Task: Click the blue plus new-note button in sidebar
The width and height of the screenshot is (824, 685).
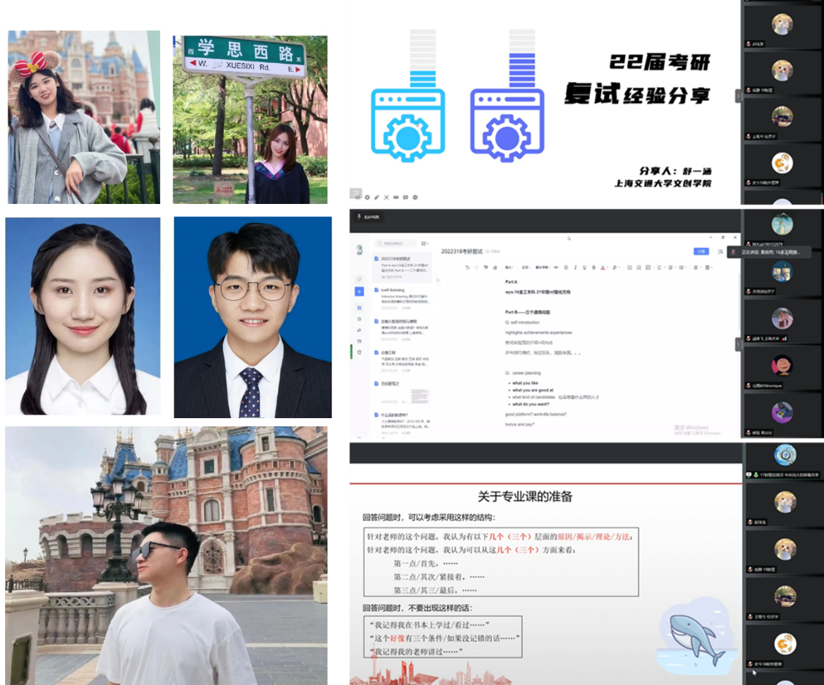Action: 359,292
